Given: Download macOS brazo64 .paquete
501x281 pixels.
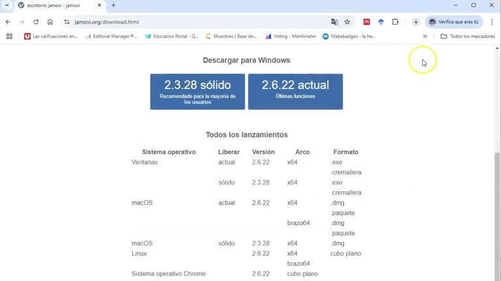Looking at the screenshot, I should (343, 234).
